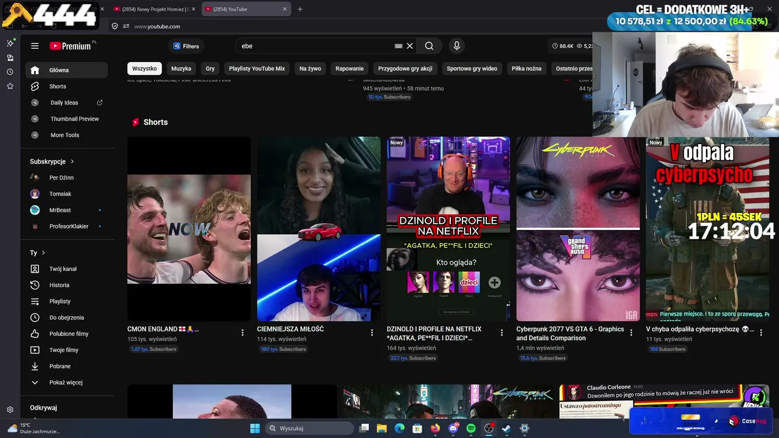Screen dimensions: 779x438
Task: Play the 'V odpala cyberpsycho' short thumbnail
Action: click(x=707, y=229)
